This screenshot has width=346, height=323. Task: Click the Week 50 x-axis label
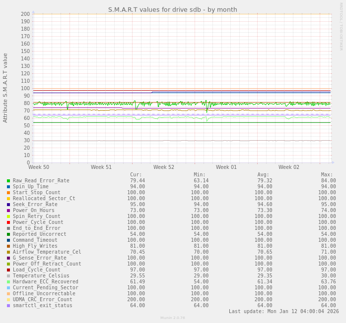tap(39, 167)
